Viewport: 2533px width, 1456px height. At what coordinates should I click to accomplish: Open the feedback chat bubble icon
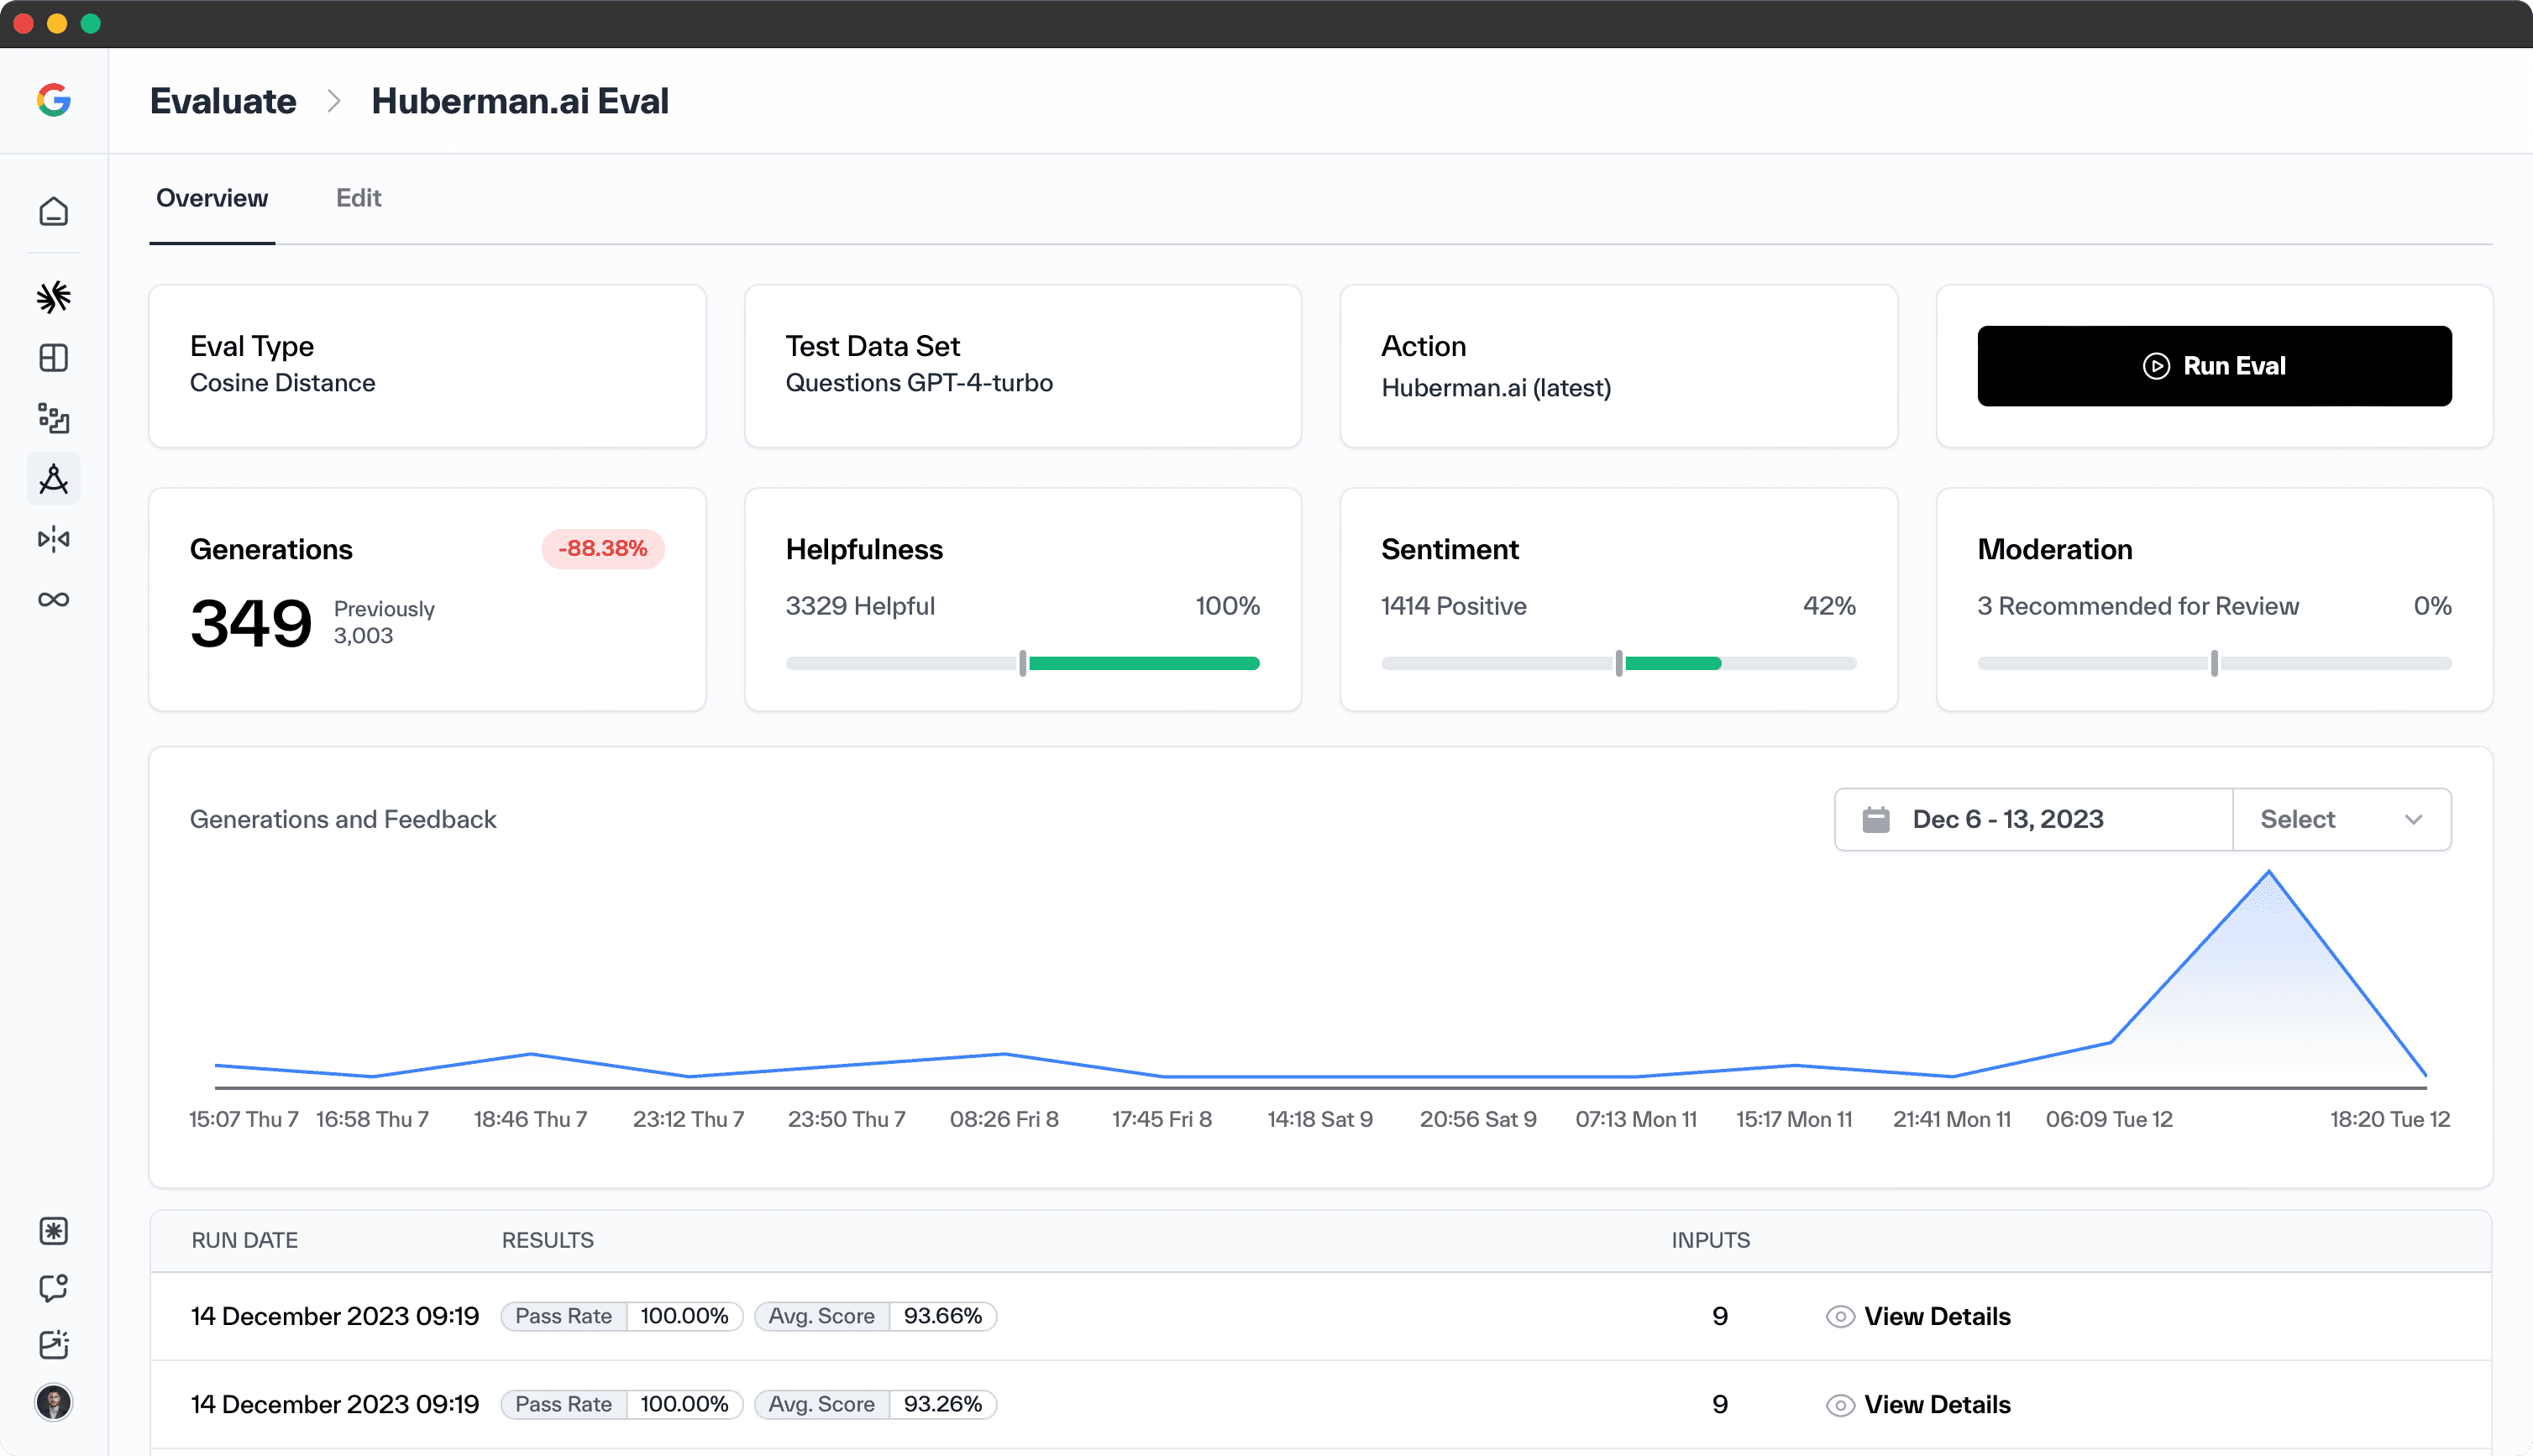(54, 1288)
